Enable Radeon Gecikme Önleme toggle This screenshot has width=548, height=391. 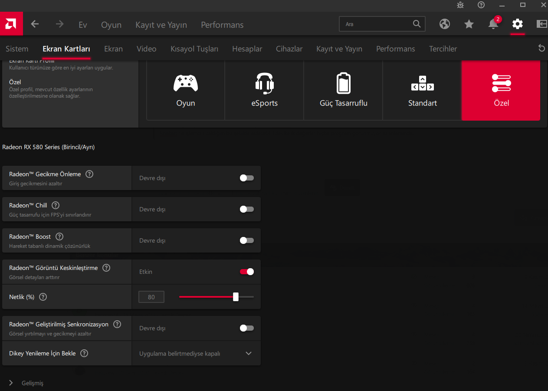[246, 178]
